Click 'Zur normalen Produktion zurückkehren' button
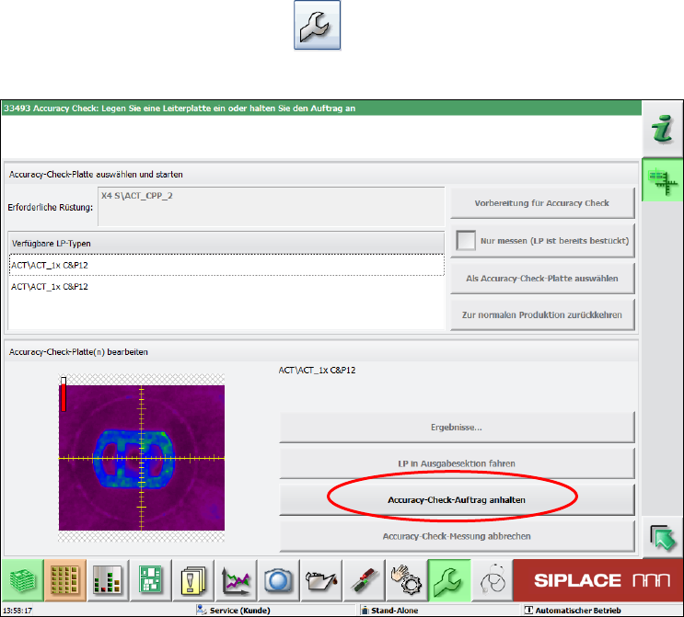 pos(542,314)
